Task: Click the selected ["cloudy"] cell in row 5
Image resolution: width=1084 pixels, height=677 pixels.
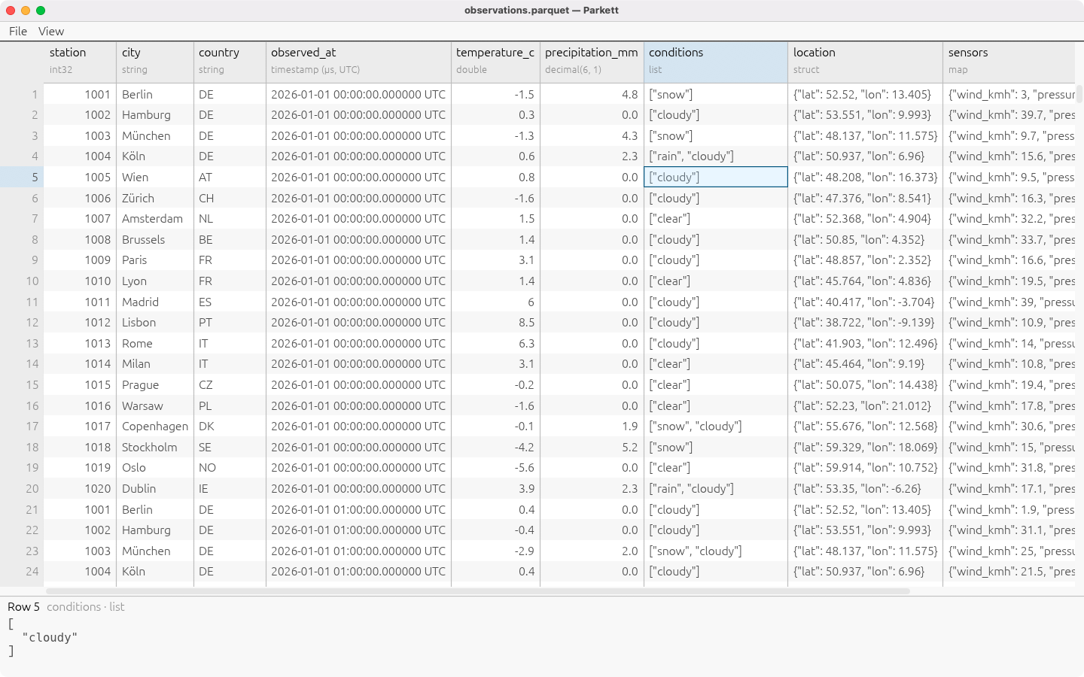Action: point(716,178)
